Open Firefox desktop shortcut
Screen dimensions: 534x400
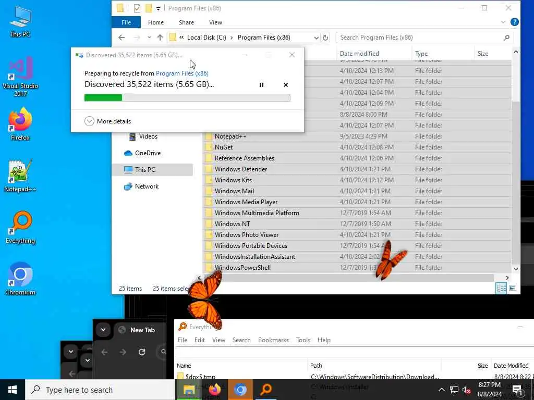coord(20,124)
